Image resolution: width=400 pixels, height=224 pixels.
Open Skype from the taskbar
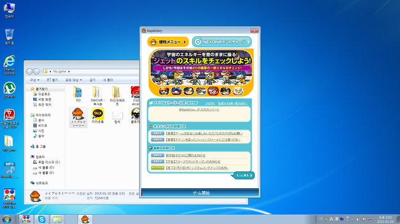(42, 219)
